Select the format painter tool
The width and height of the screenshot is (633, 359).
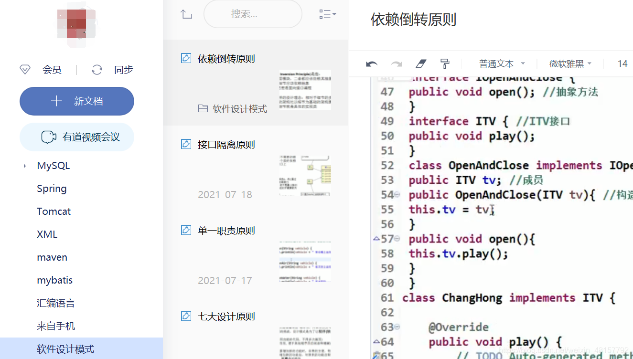tap(445, 63)
